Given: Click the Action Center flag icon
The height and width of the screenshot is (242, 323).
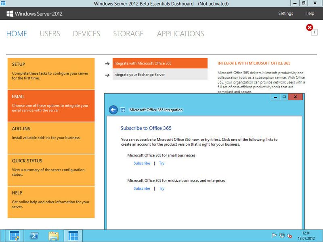Looking at the screenshot, I should [x=275, y=235].
